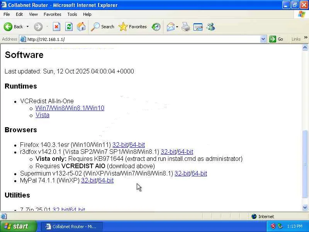
Task: Click the Requires KB971644 note text
Action: [139, 159]
